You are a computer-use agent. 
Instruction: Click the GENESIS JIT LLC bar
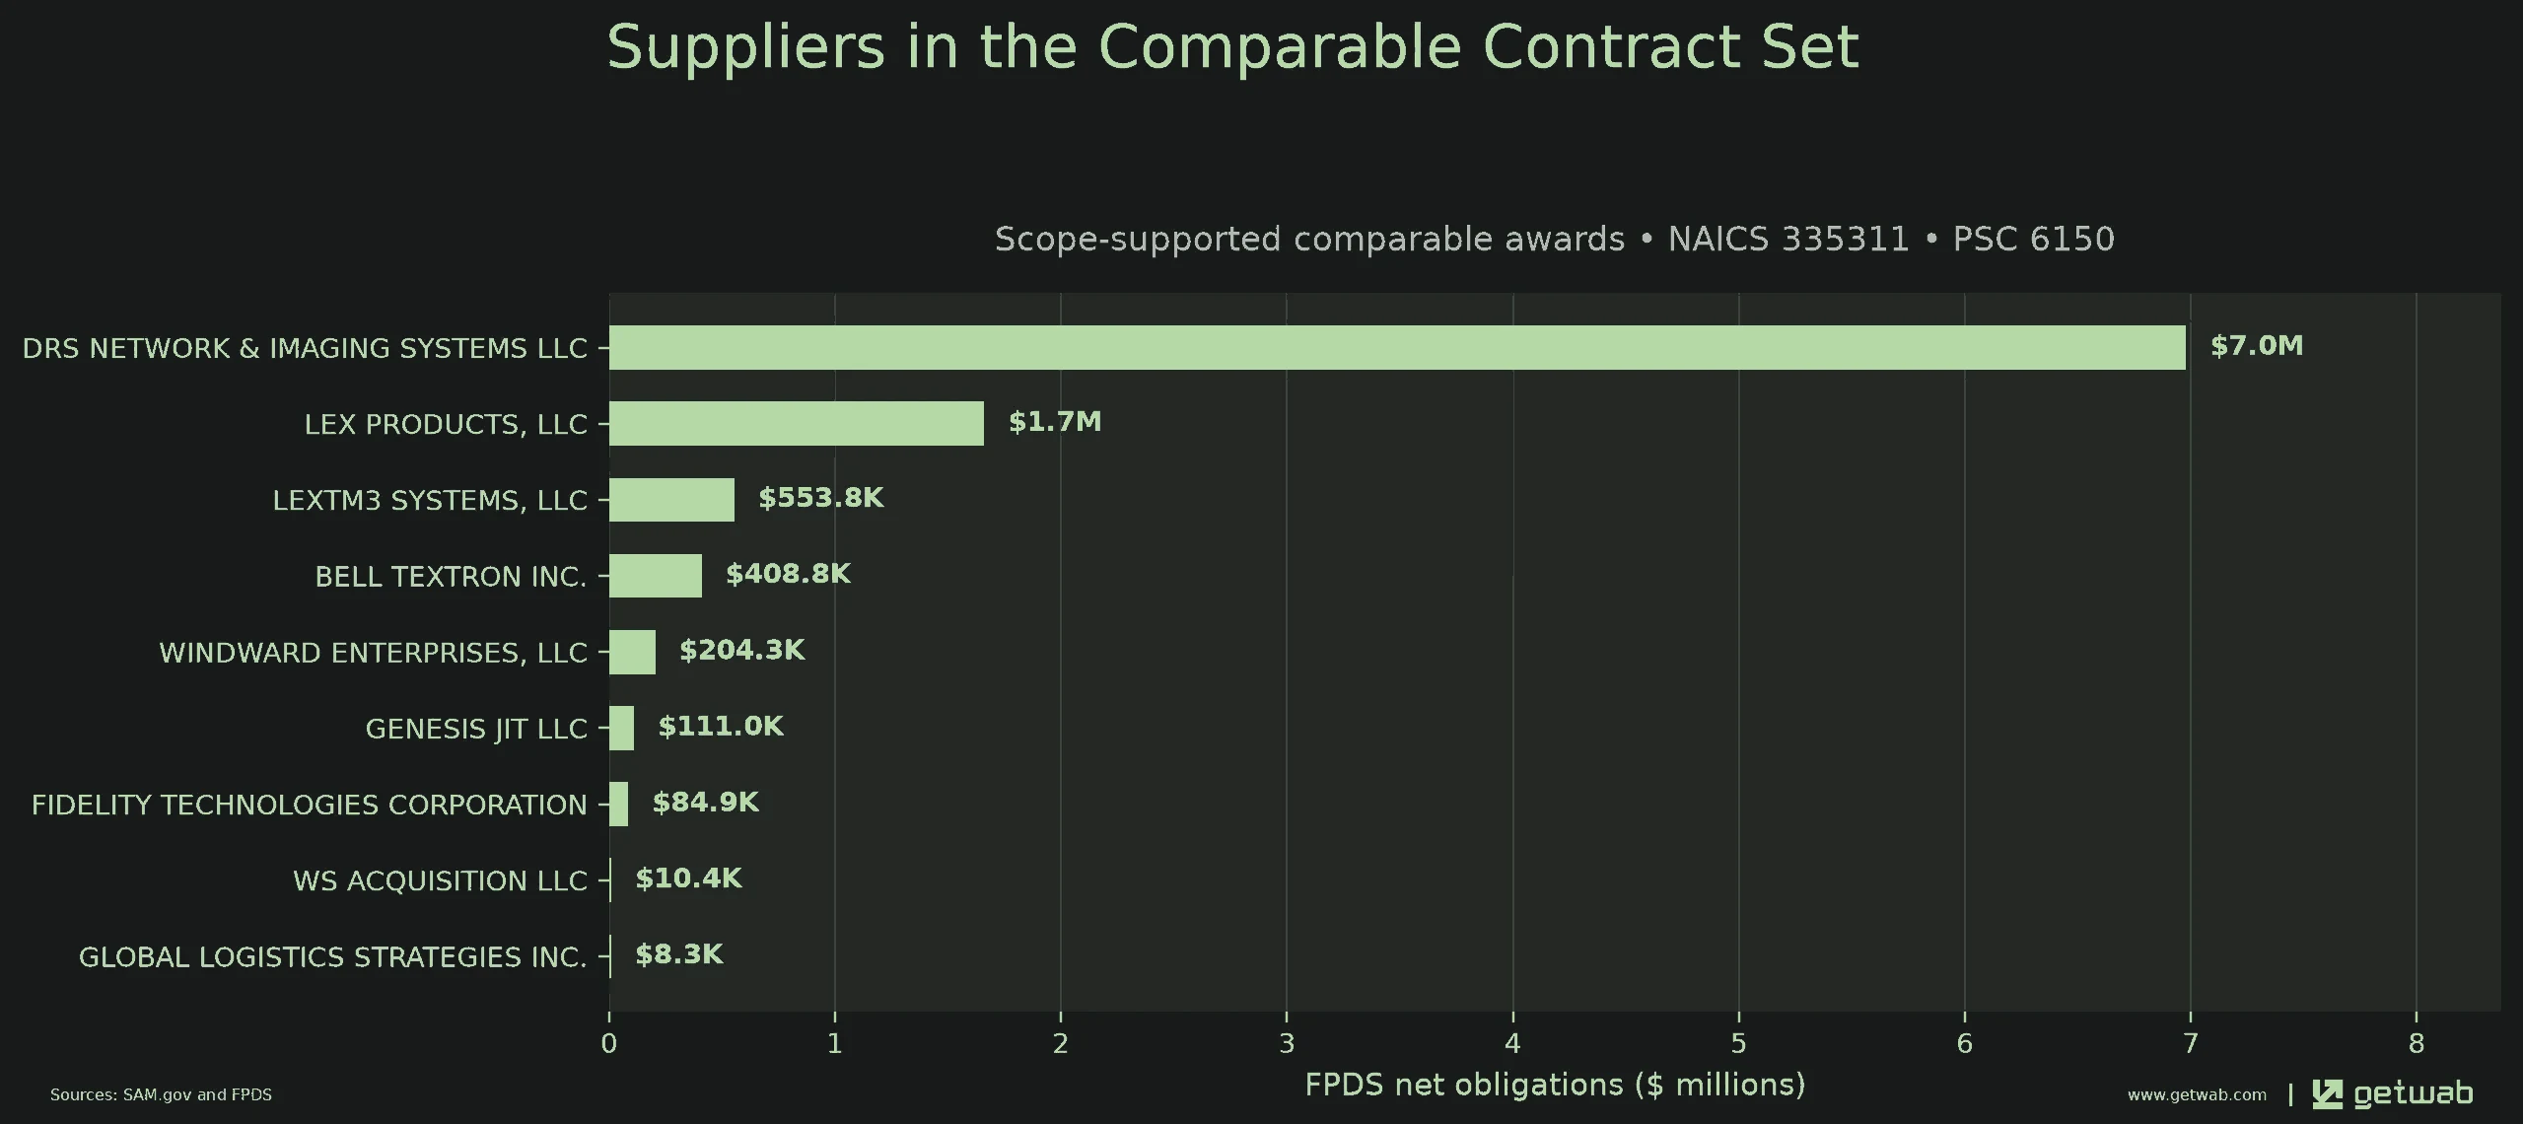pyautogui.click(x=621, y=728)
